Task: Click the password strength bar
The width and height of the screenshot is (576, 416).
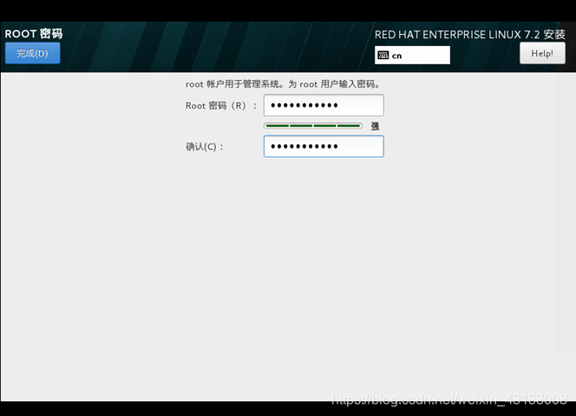Action: point(313,126)
